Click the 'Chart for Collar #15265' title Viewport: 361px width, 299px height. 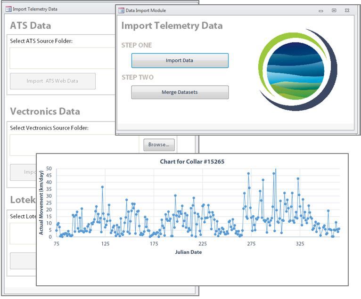tap(192, 162)
